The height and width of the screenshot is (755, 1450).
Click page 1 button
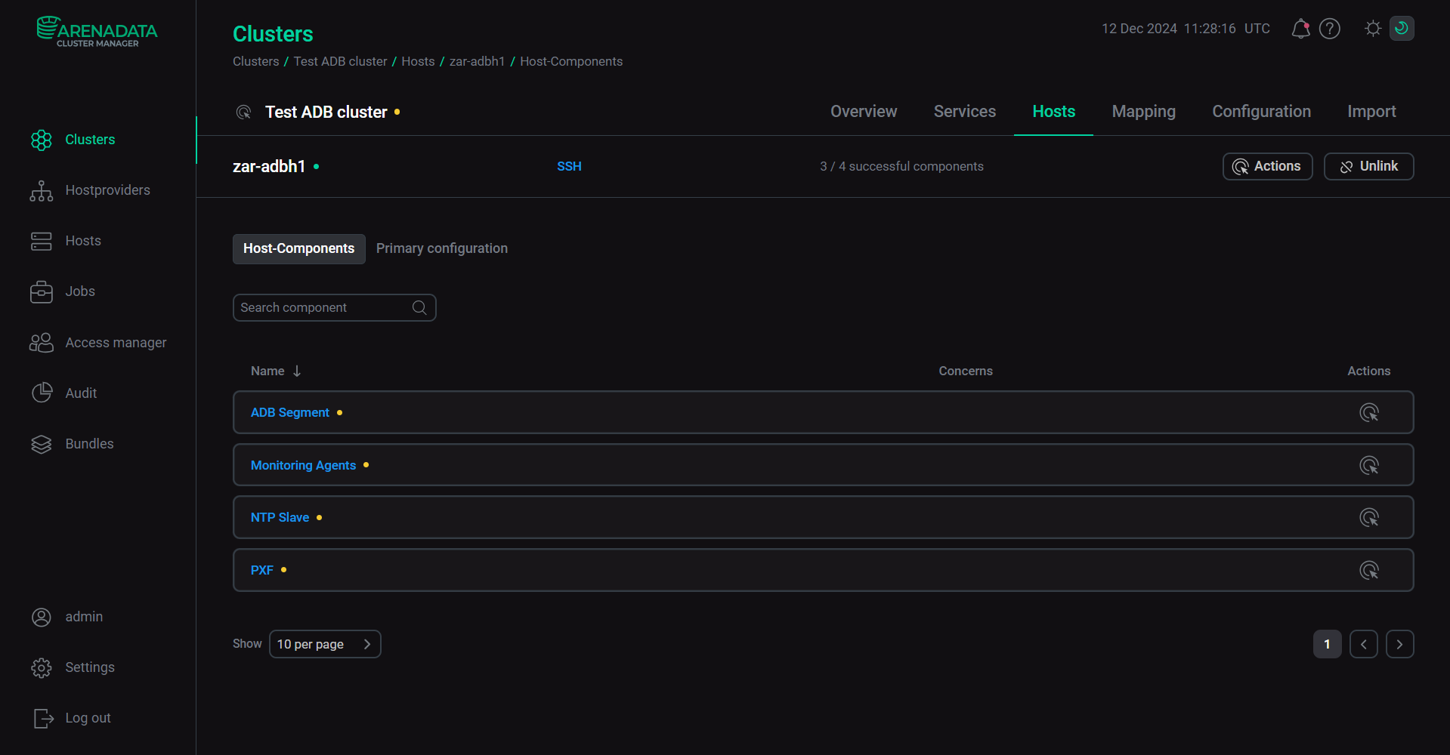[1328, 644]
